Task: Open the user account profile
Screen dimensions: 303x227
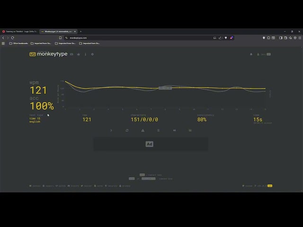Action: coord(264,54)
